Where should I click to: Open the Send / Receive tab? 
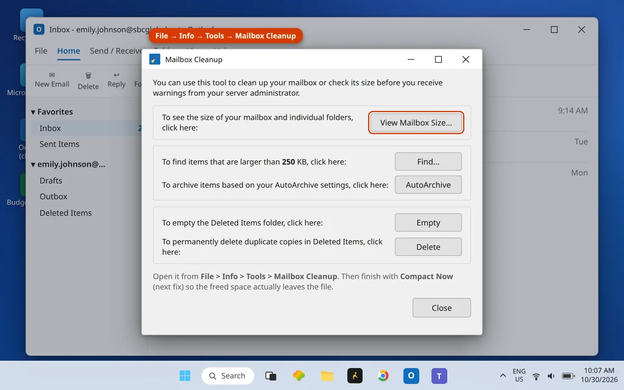[115, 51]
